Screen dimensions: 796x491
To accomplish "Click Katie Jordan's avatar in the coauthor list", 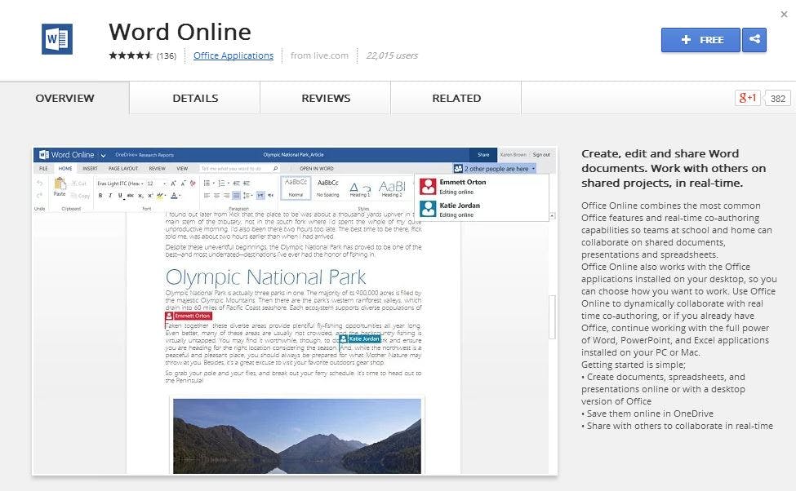I will (428, 209).
